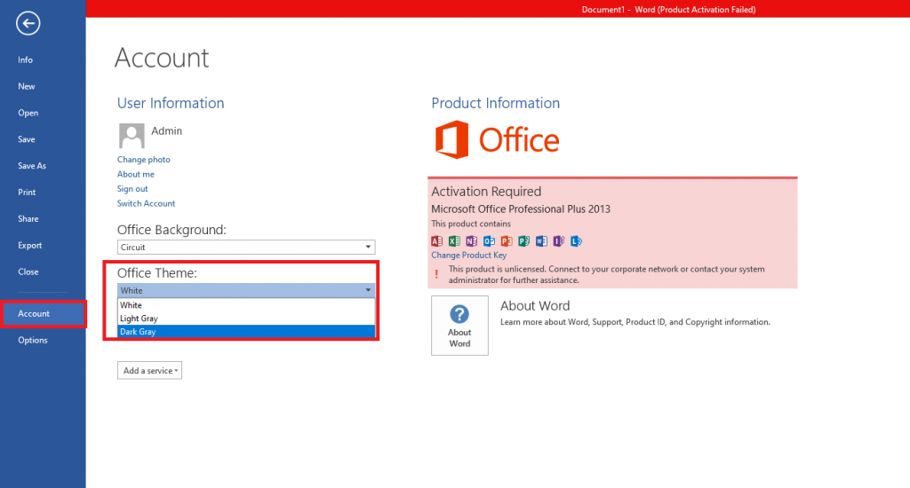This screenshot has width=910, height=488.
Task: Open the About Word question-mark button
Action: click(x=459, y=325)
